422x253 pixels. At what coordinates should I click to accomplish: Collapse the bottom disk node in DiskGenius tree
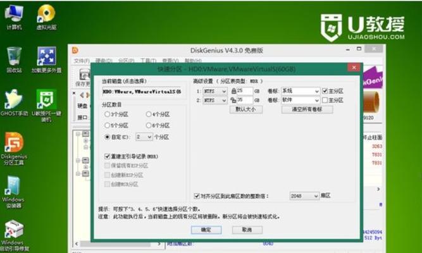pos(78,174)
